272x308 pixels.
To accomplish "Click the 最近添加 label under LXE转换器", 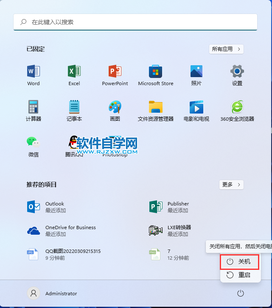I will [178, 234].
